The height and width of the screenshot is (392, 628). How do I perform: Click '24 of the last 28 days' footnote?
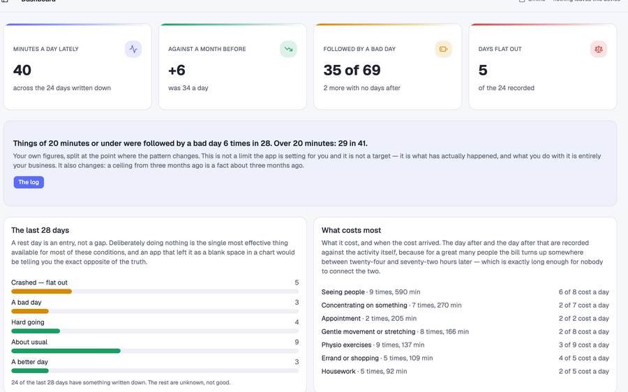coord(121,382)
